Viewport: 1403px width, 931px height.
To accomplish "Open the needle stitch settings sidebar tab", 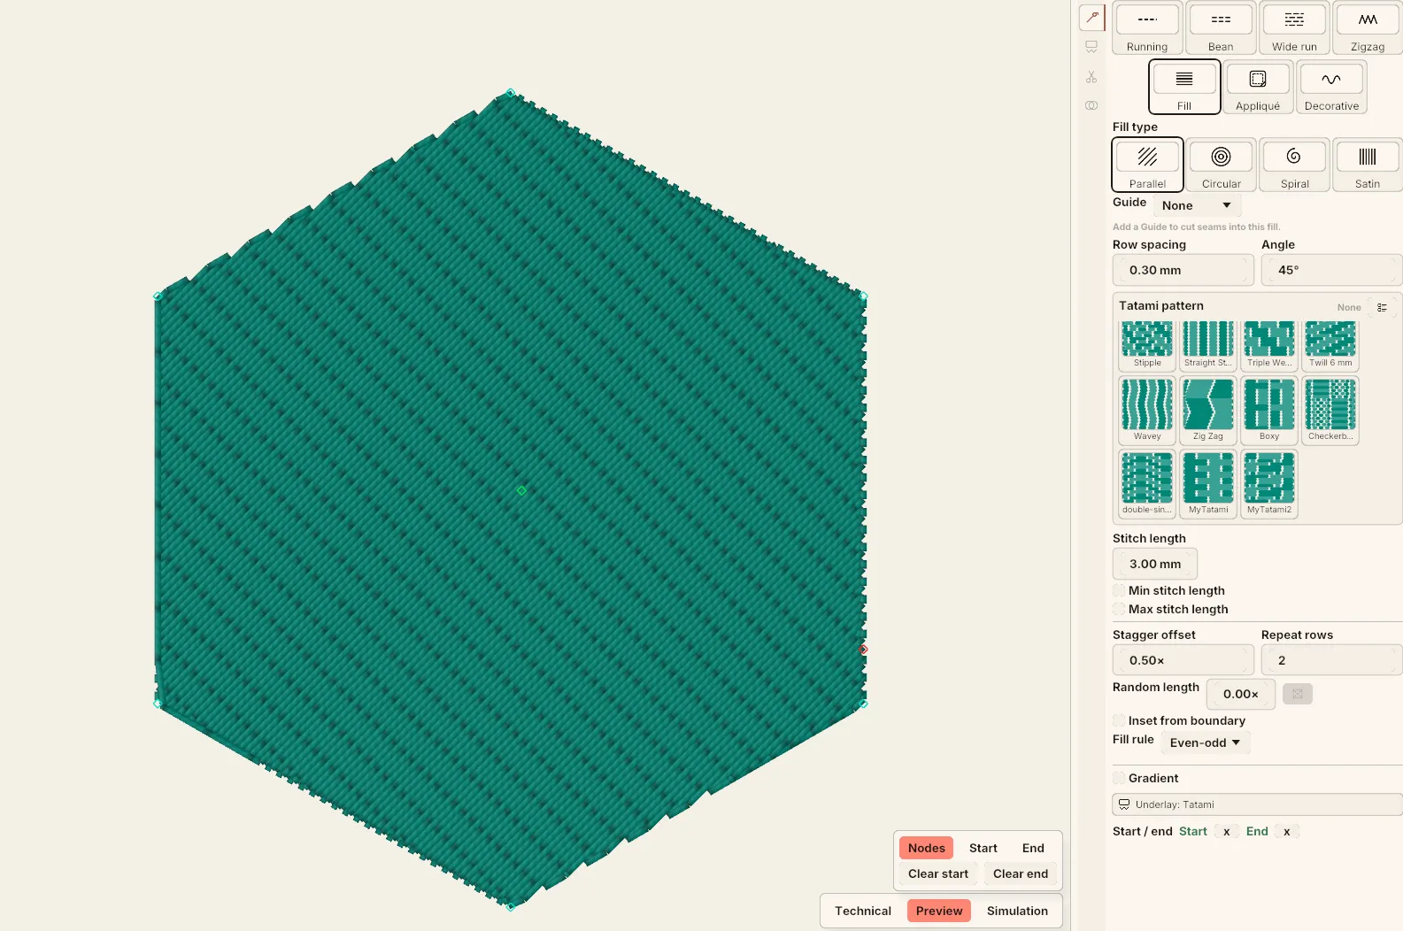I will point(1092,17).
